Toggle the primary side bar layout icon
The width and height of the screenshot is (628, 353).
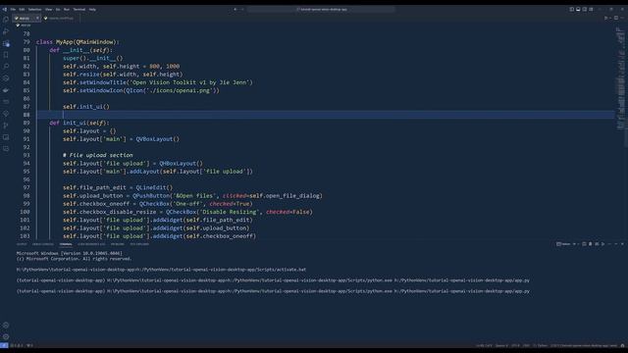pyautogui.click(x=571, y=9)
